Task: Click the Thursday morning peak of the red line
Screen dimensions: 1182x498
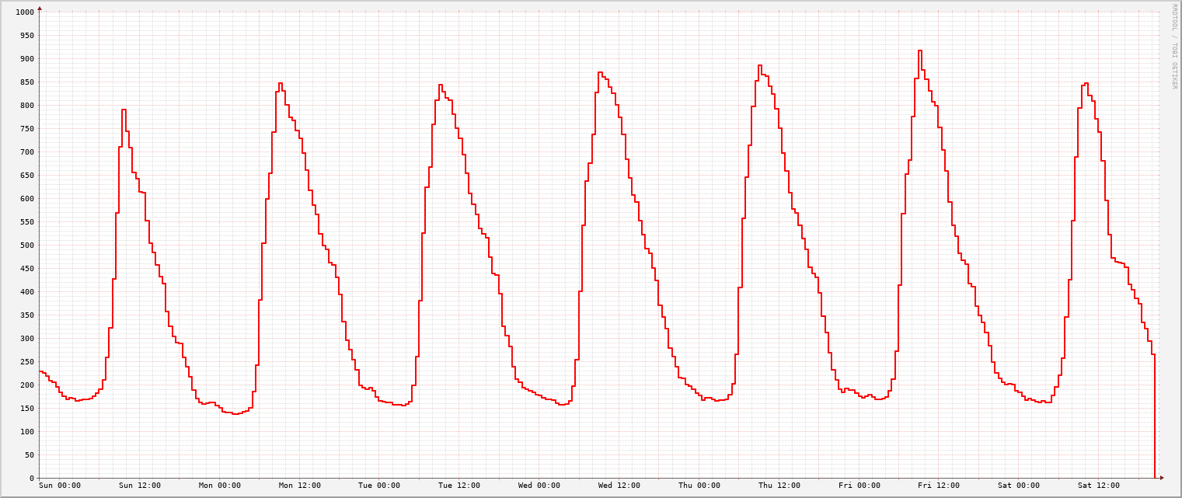Action: point(759,66)
